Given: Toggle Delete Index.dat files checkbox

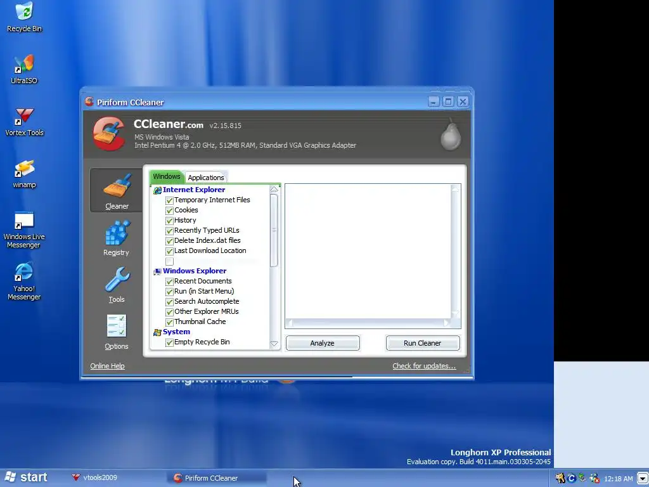Looking at the screenshot, I should point(169,241).
